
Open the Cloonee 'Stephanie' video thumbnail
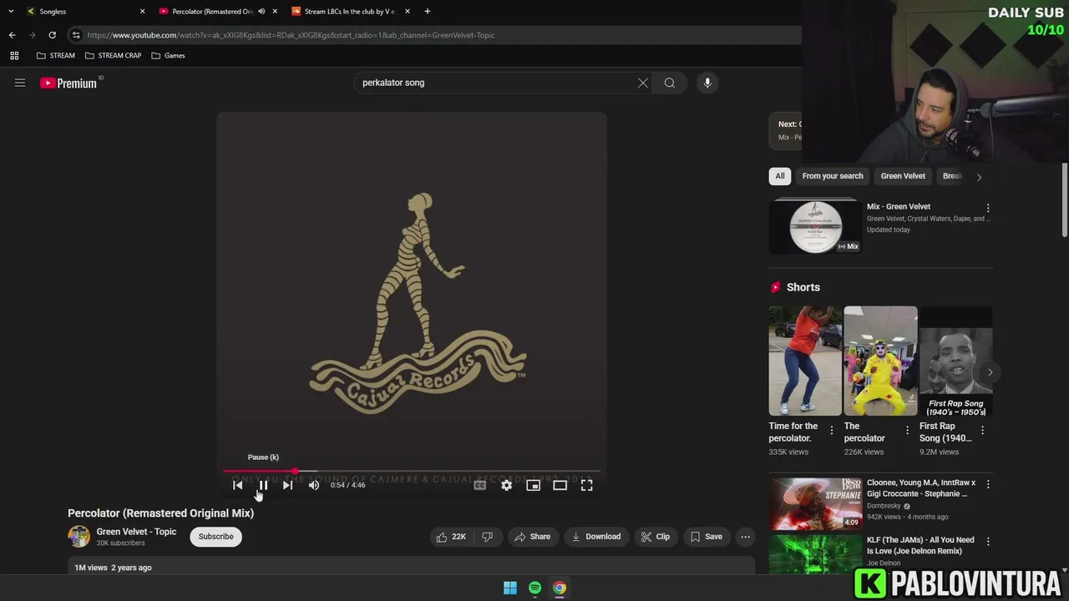click(815, 503)
